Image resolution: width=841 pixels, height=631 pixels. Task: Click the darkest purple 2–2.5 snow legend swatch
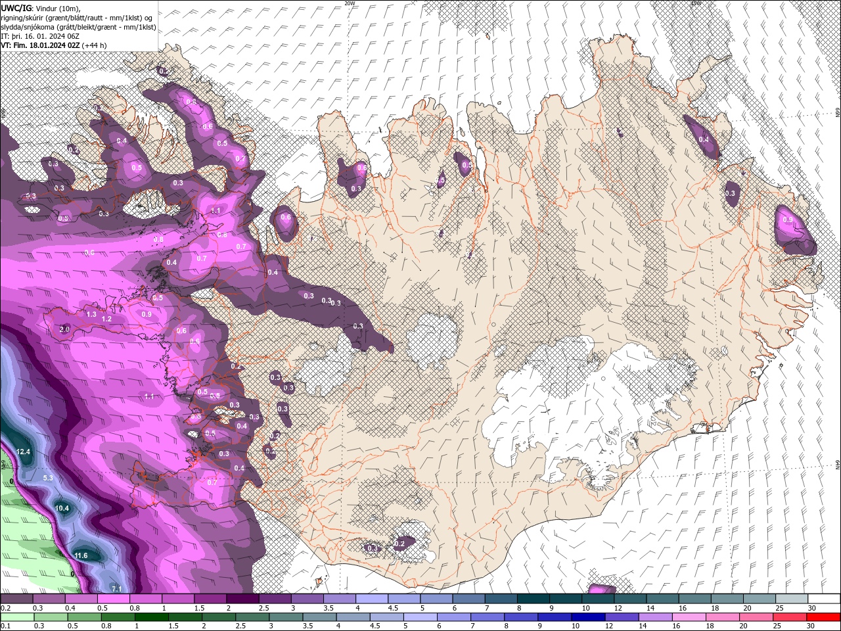[242, 599]
